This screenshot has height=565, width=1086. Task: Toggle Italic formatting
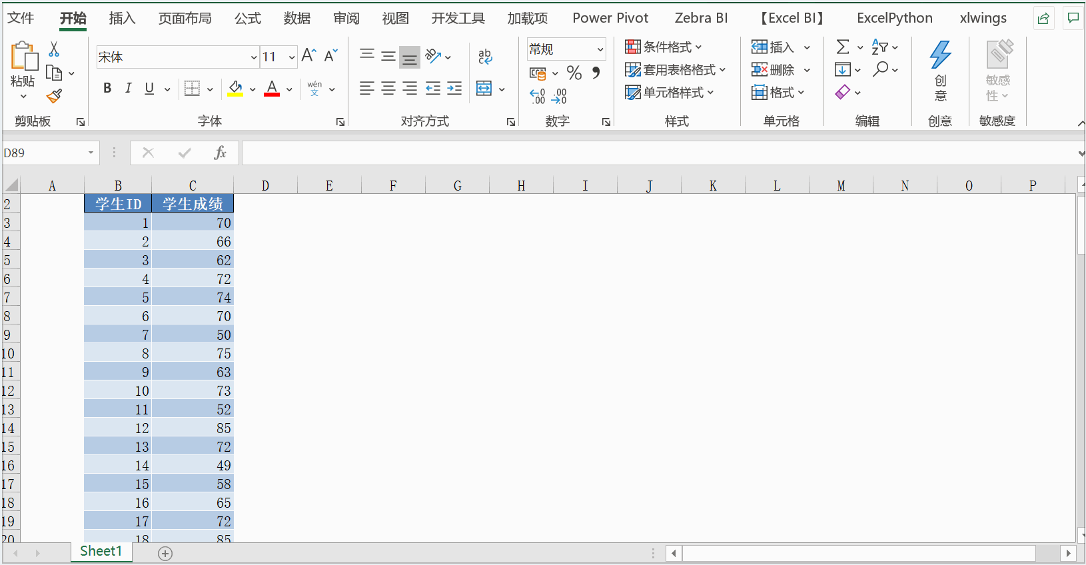click(x=128, y=88)
